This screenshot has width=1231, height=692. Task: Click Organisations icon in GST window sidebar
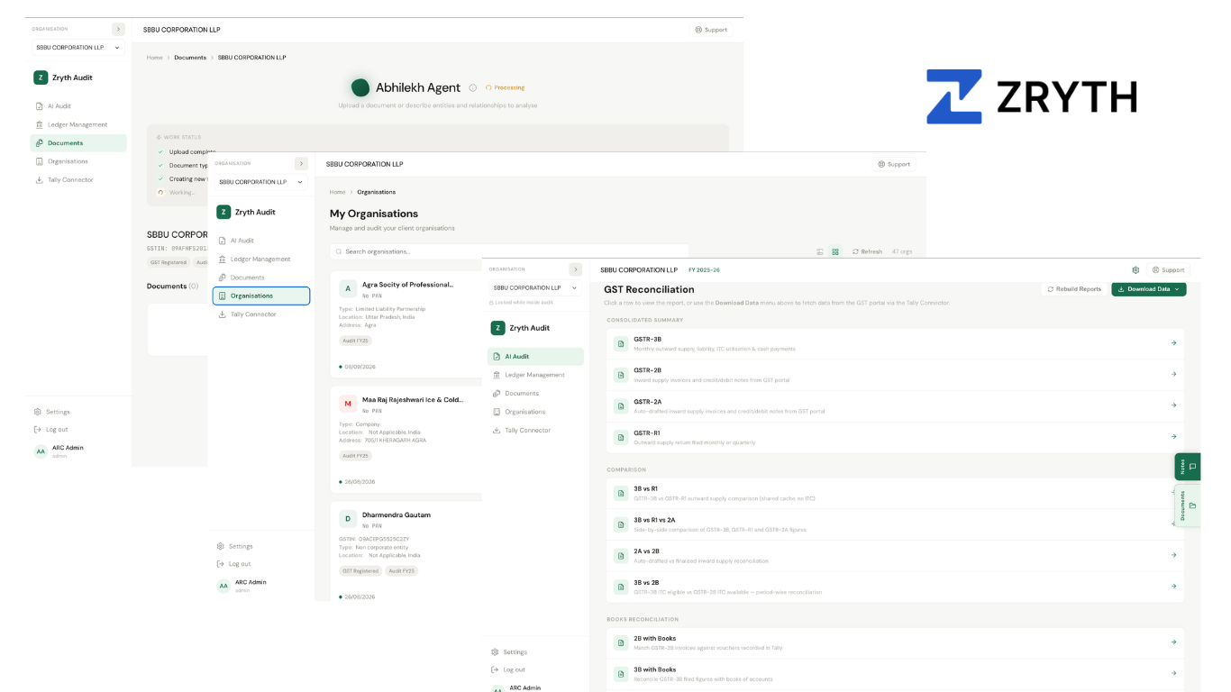pos(497,412)
